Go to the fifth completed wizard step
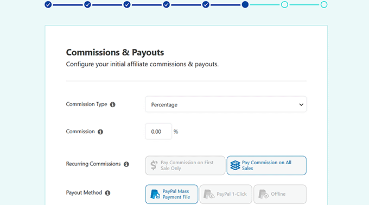 click(206, 4)
